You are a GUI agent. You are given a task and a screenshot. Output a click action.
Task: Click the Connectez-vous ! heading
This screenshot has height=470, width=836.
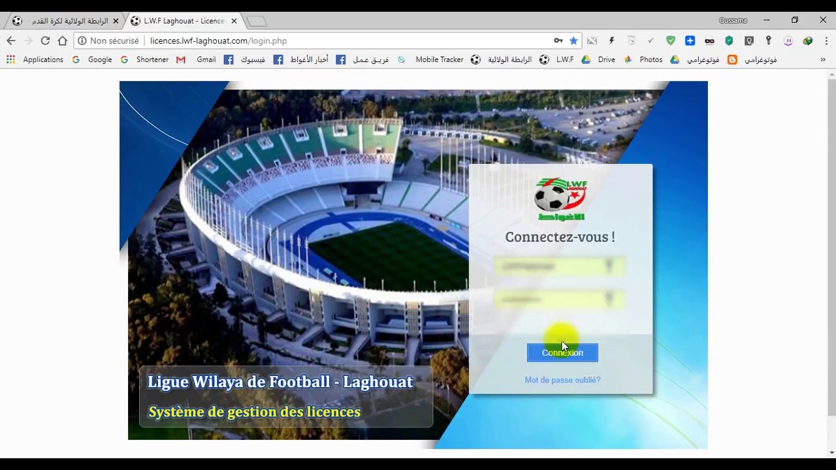(560, 237)
